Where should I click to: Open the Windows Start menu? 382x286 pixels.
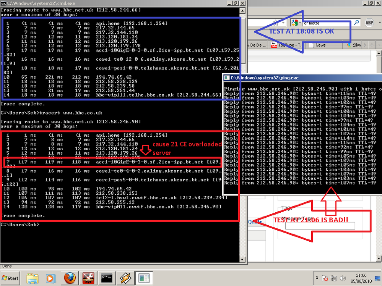(10, 278)
